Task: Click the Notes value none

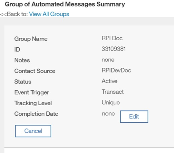Action: [108, 60]
